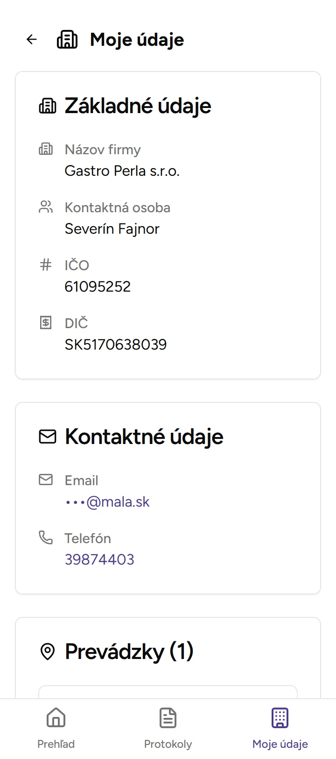336x759 pixels.
Task: Tap the envelope icon next to Email label
Action: pyautogui.click(x=45, y=480)
